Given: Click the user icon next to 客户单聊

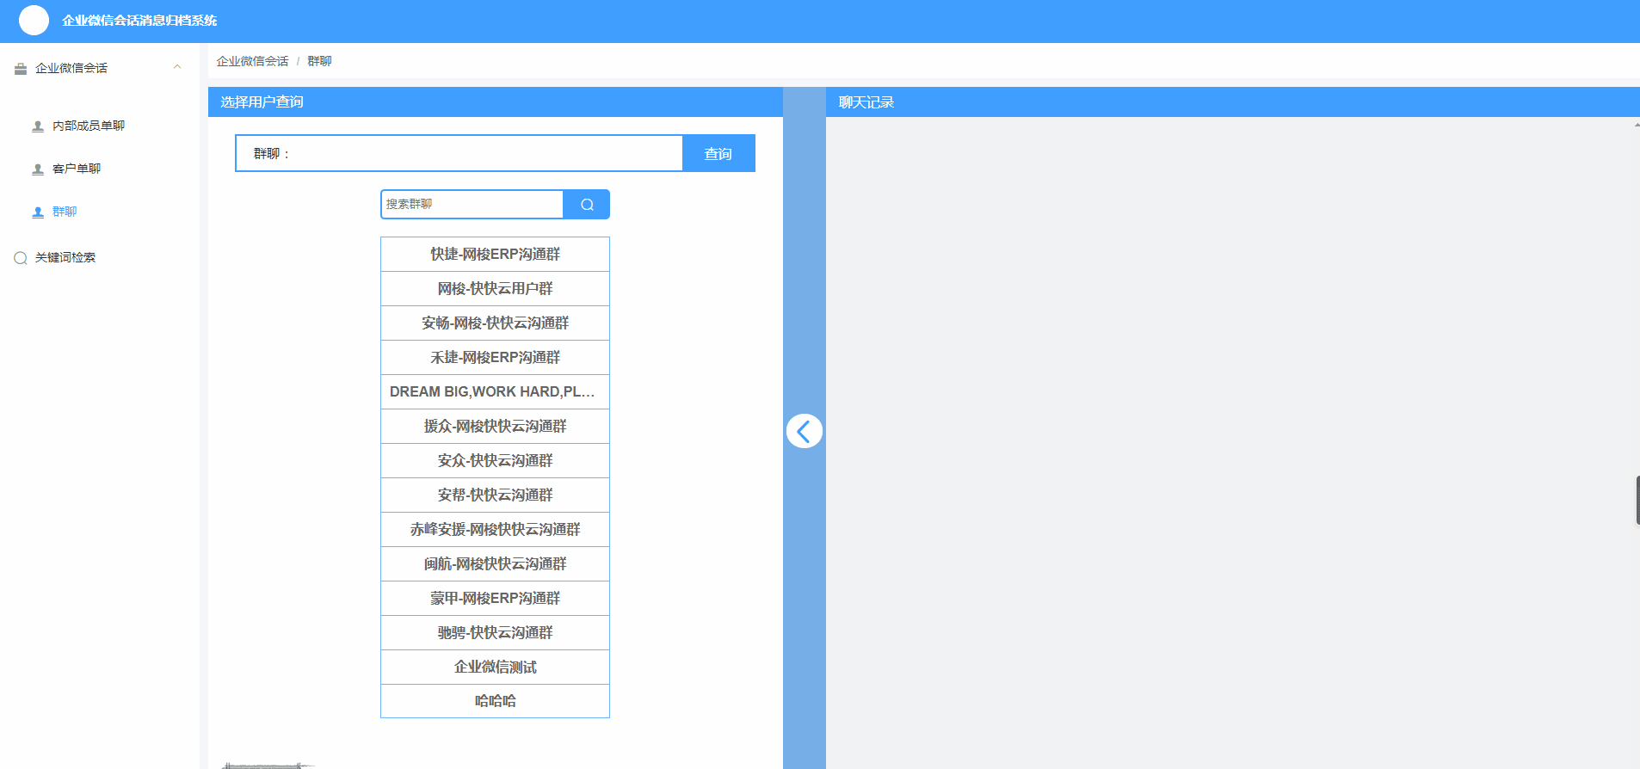Looking at the screenshot, I should click(38, 169).
